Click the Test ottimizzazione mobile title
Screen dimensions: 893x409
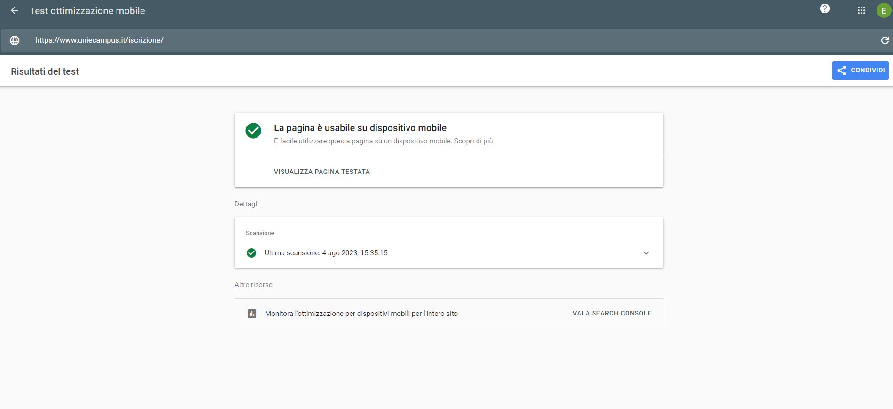[x=87, y=11]
